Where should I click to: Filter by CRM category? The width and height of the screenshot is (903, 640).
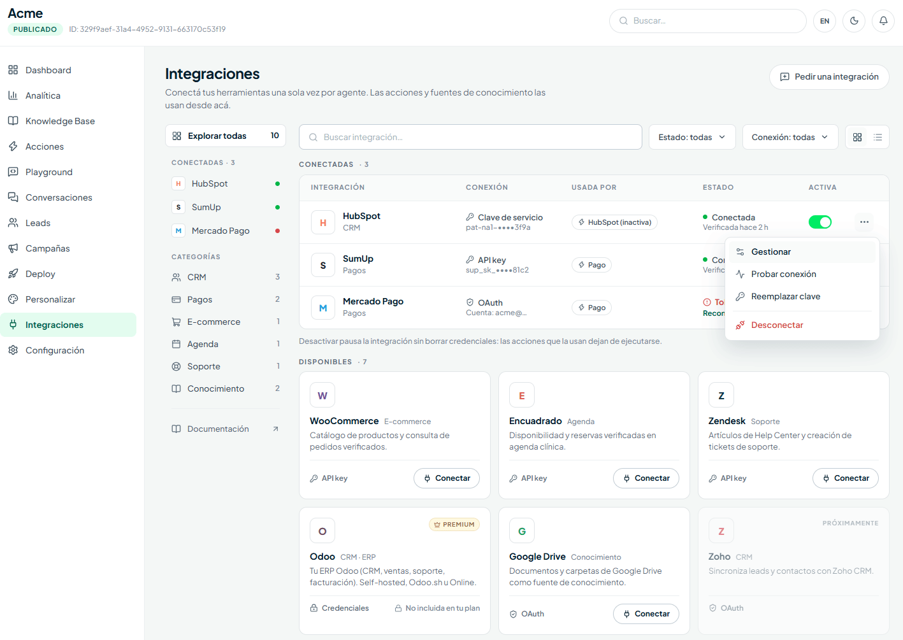[226, 277]
